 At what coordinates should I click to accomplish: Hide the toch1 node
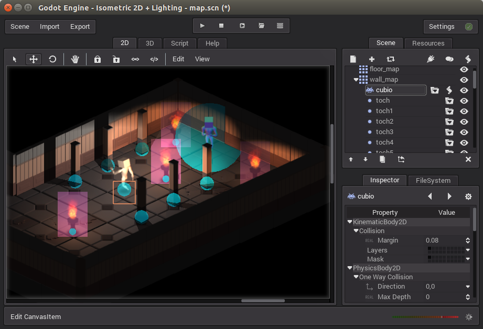tap(464, 111)
